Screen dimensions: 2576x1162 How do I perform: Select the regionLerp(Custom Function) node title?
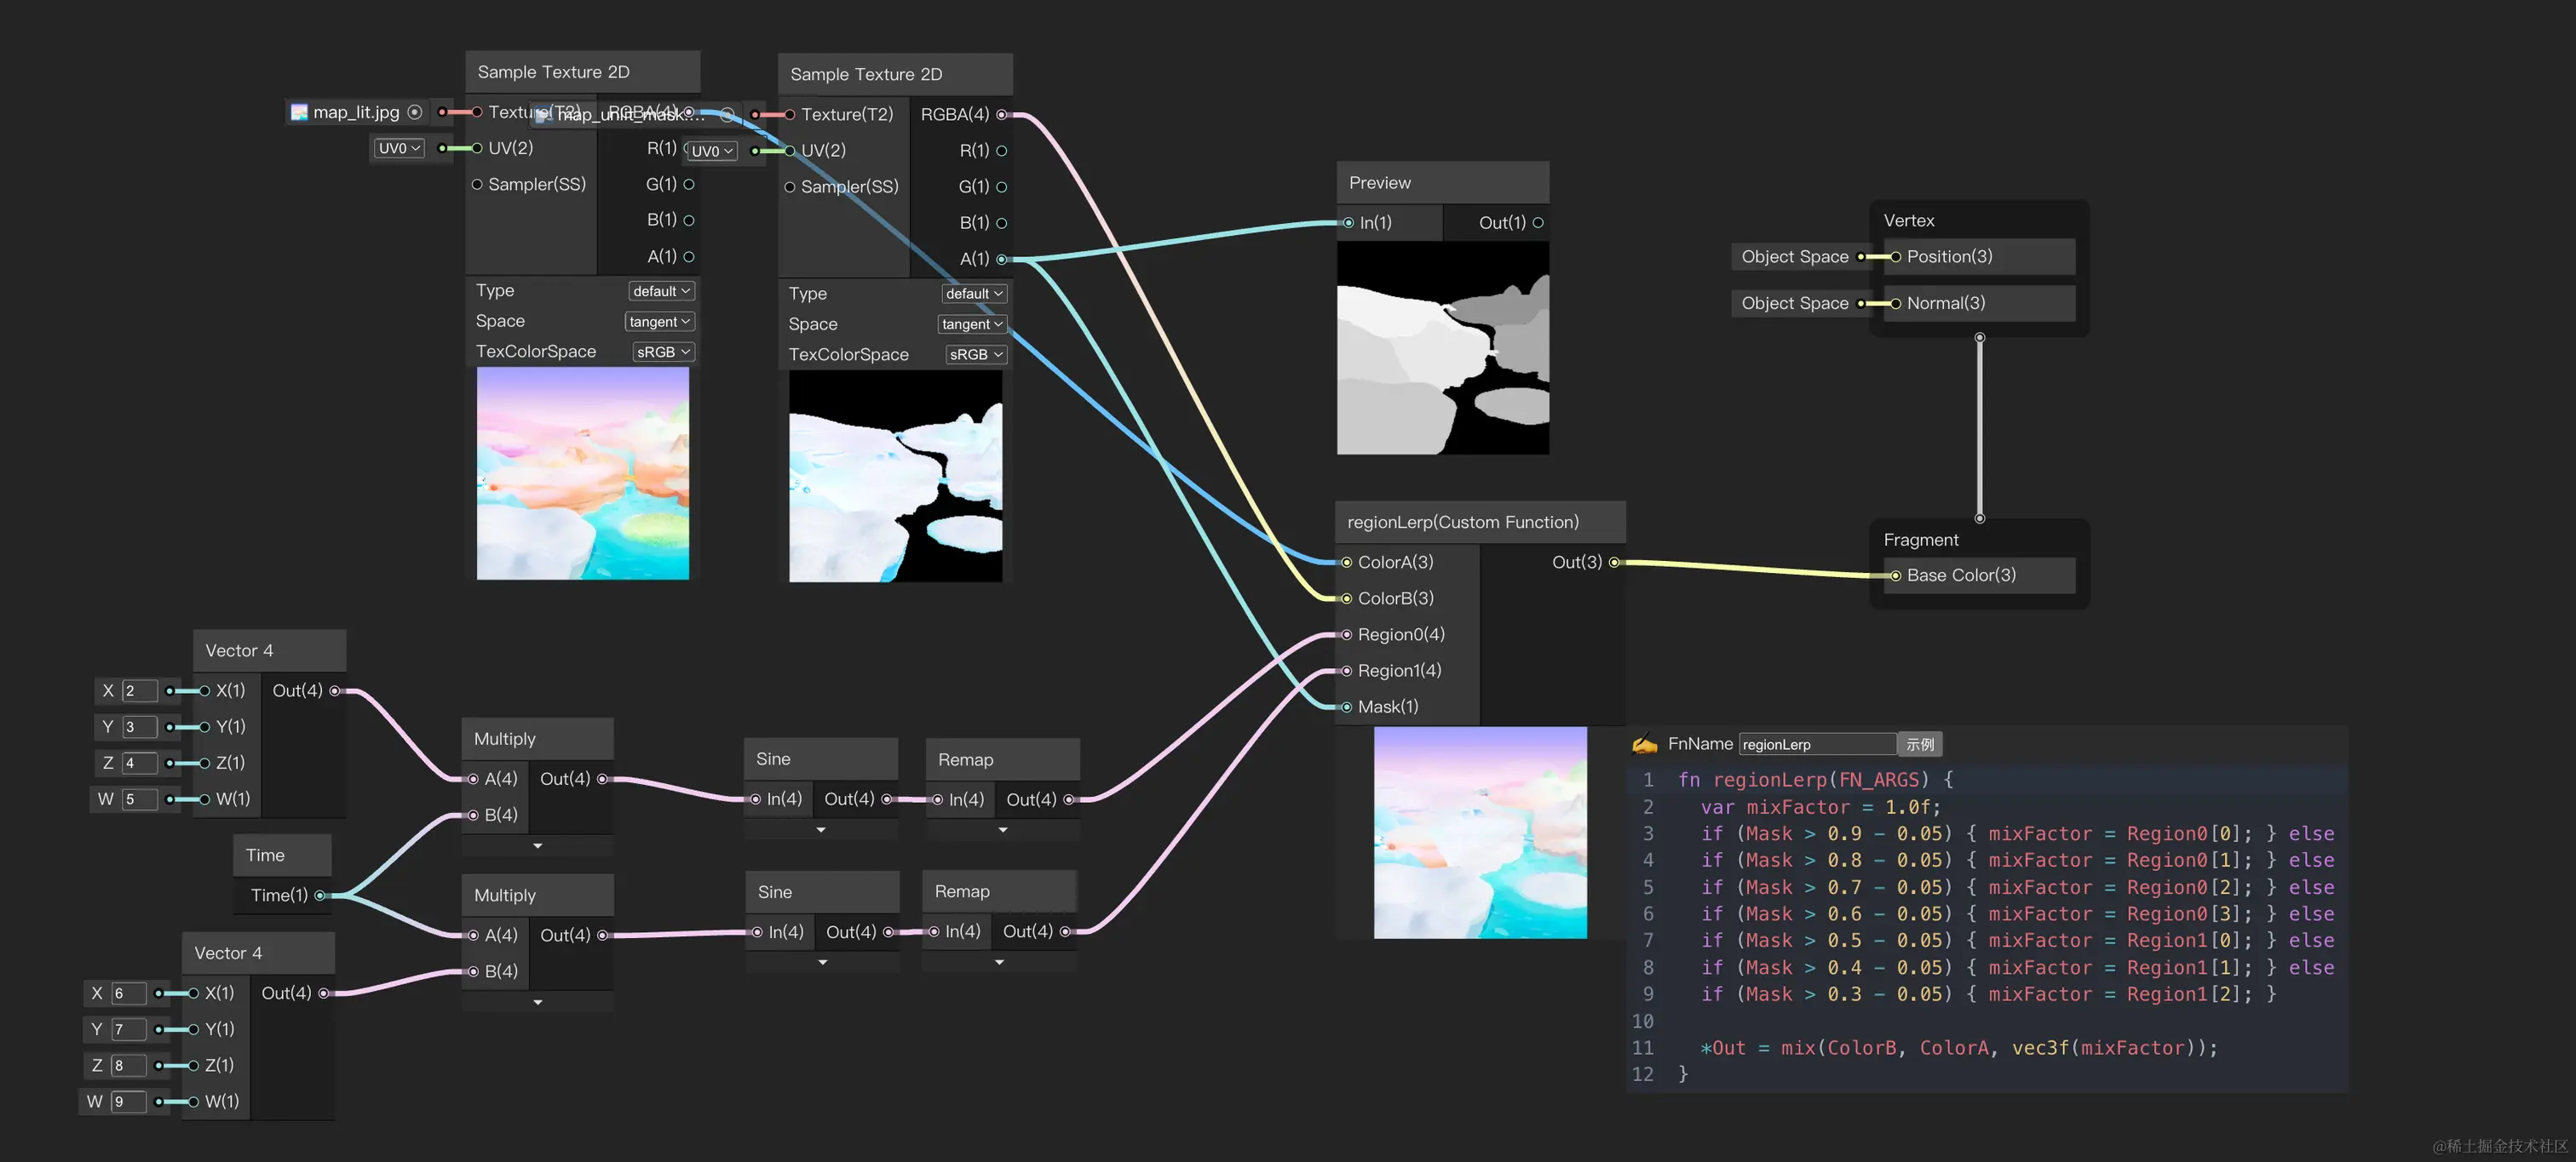tap(1463, 523)
